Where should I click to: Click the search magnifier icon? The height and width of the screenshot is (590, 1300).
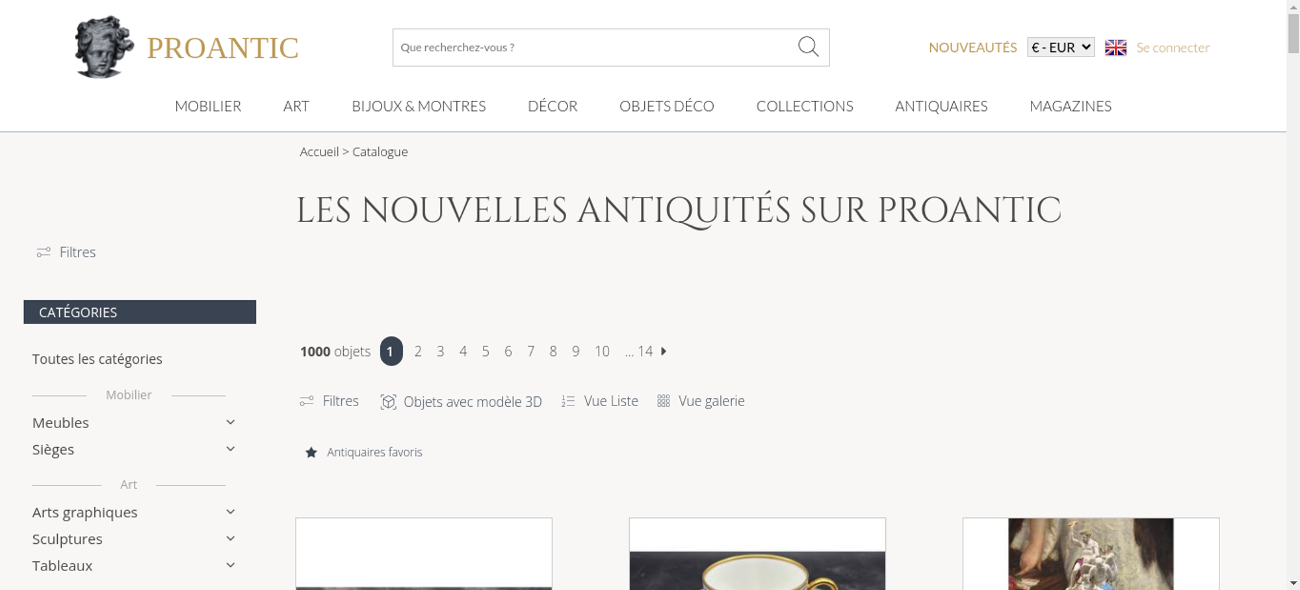click(808, 47)
